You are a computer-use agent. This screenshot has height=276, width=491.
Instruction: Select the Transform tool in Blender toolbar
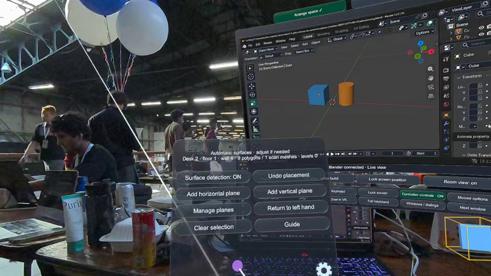[x=253, y=111]
